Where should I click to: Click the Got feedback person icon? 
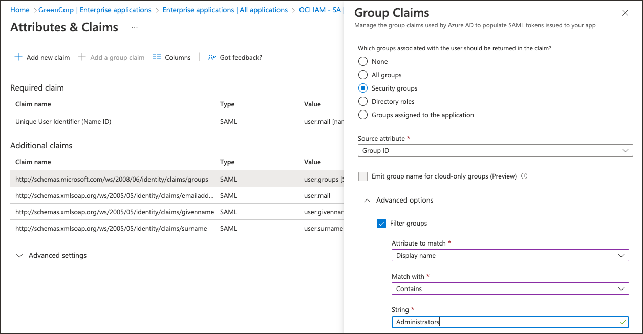[211, 57]
